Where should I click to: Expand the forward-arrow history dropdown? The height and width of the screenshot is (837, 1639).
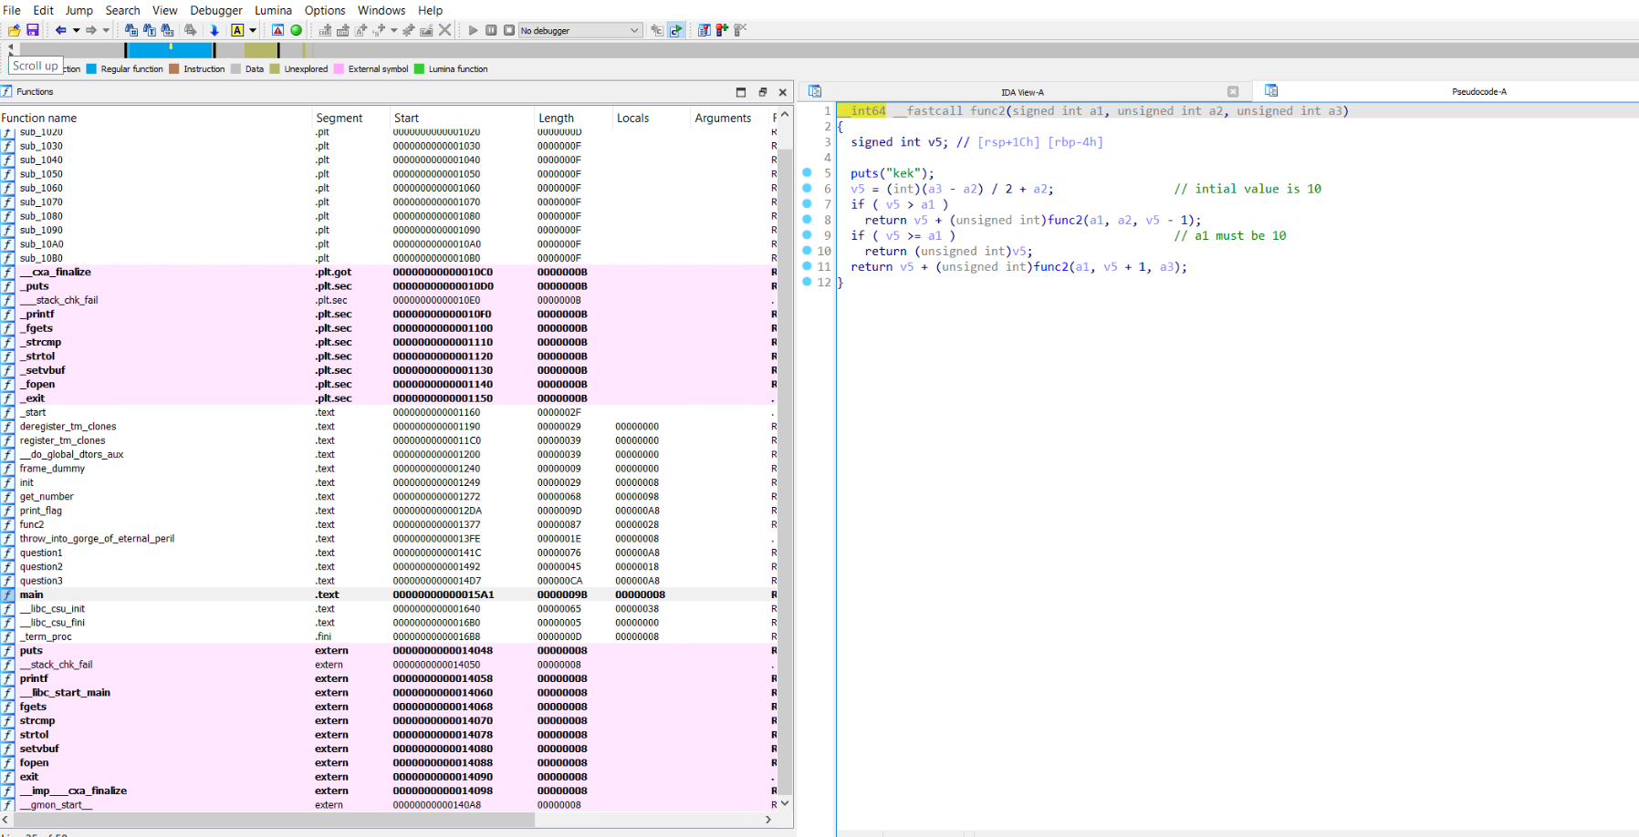tap(106, 30)
